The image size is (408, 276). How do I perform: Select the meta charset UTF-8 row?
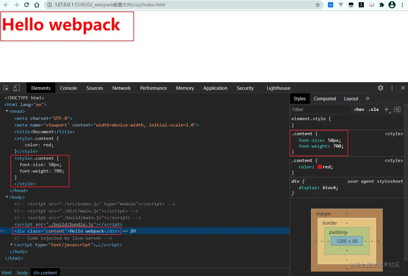(x=43, y=118)
